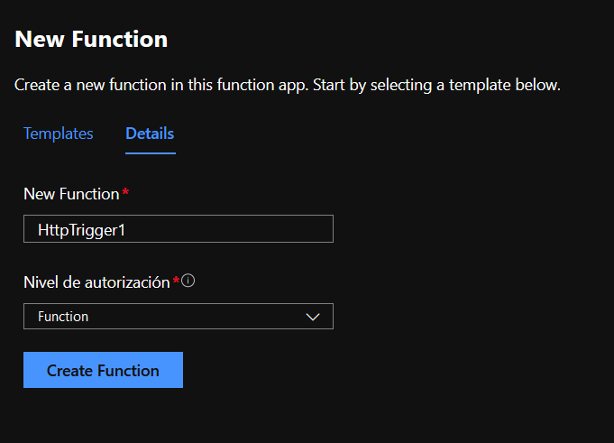Screen dimensions: 614x443
Task: Click the description text about selecting a template
Action: pos(288,85)
